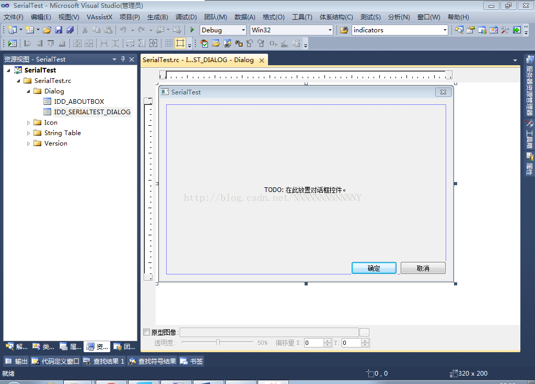Click the Align Lefts icon
535x384 pixels.
click(x=28, y=43)
